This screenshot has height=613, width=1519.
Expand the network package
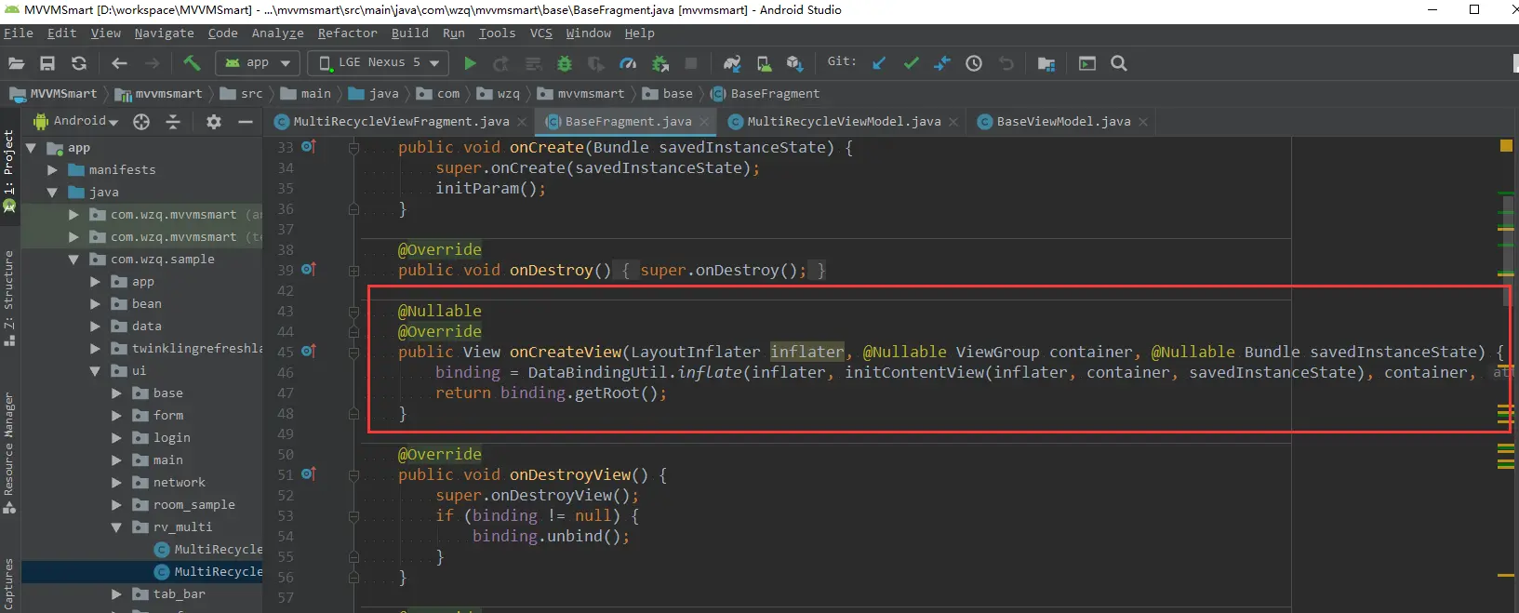116,483
